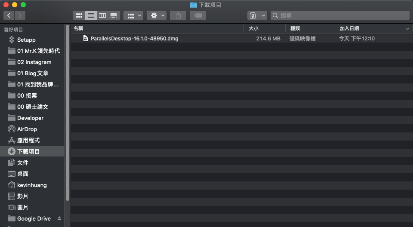Click the Setapp diamond icon in sidebar
The width and height of the screenshot is (413, 227).
[x=12, y=40]
